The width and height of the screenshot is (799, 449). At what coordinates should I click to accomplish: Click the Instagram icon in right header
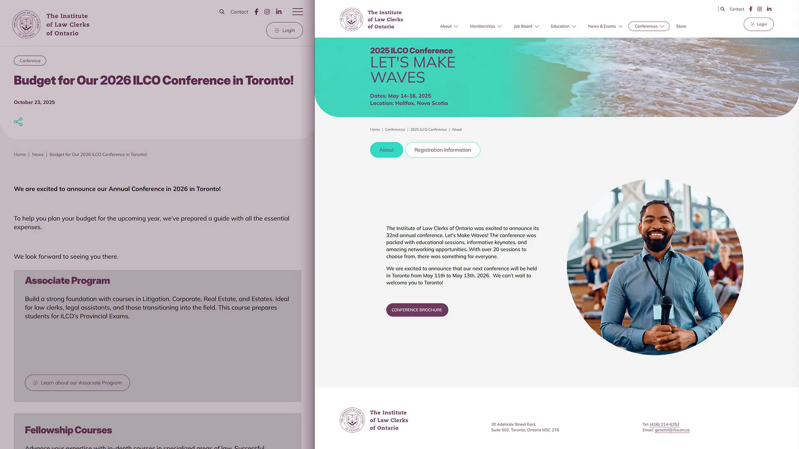759,9
